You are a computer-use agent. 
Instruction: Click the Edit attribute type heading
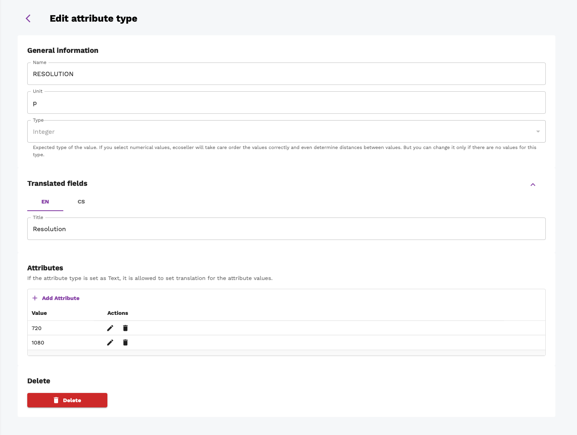(93, 18)
